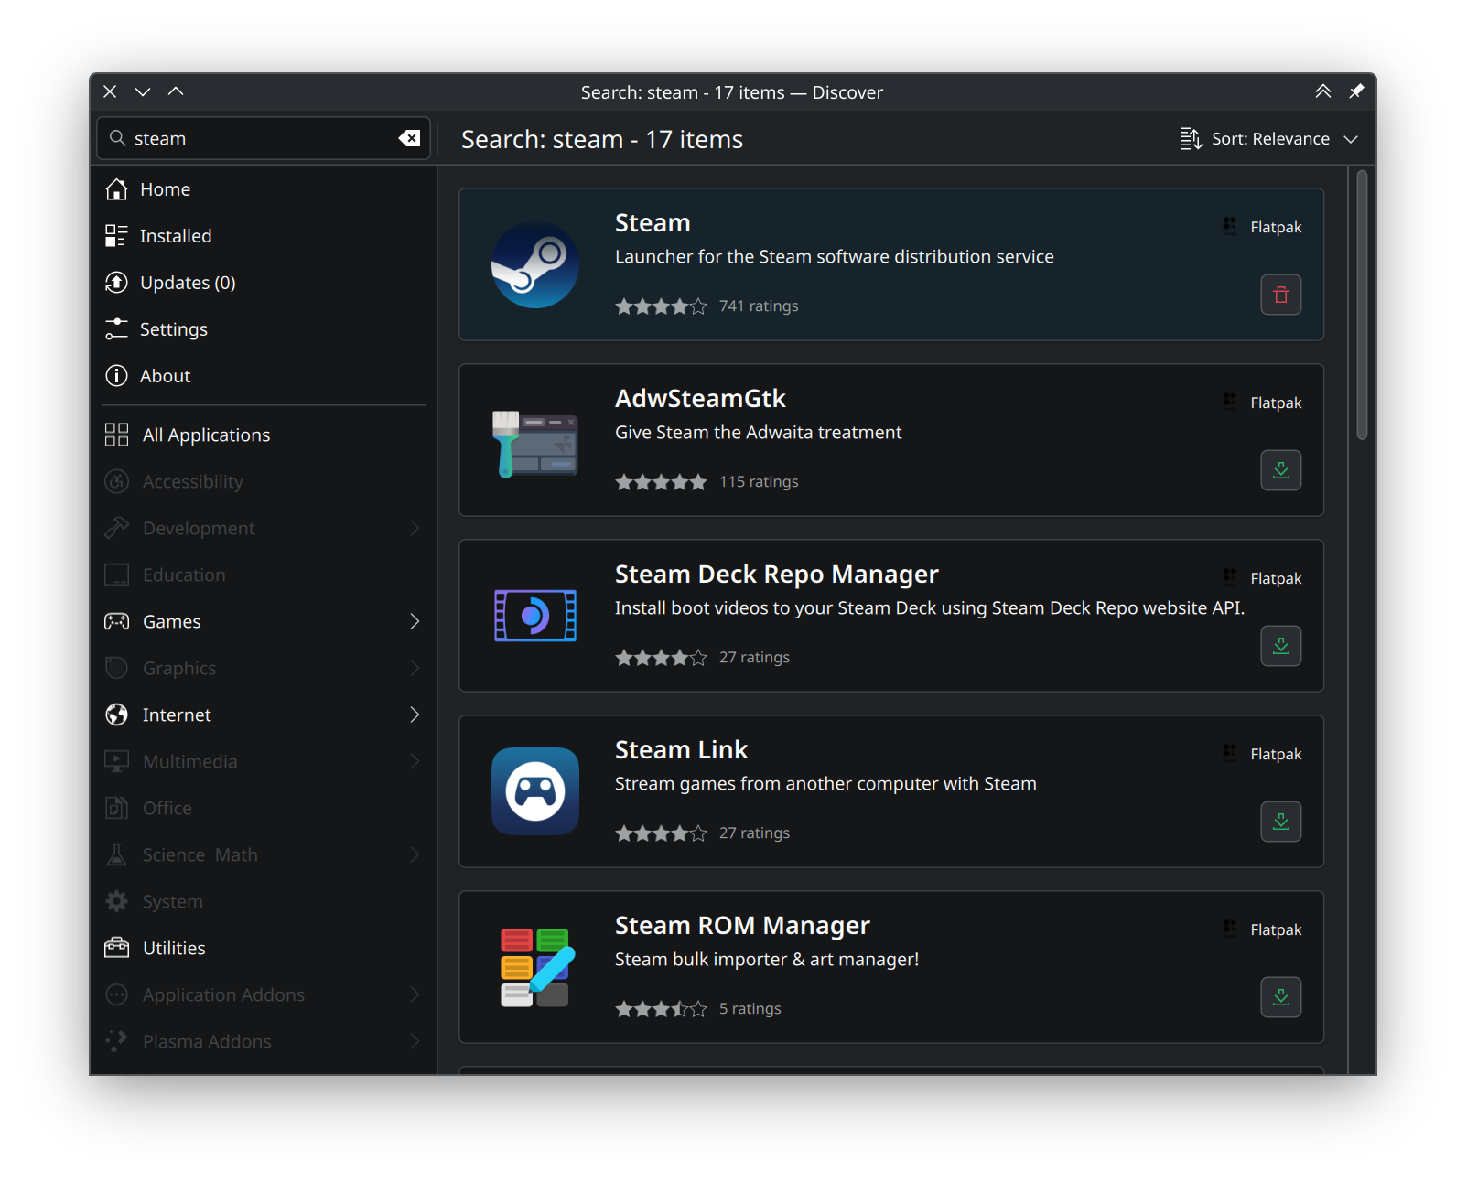Open the Steam app title link
The height and width of the screenshot is (1182, 1467).
(653, 223)
